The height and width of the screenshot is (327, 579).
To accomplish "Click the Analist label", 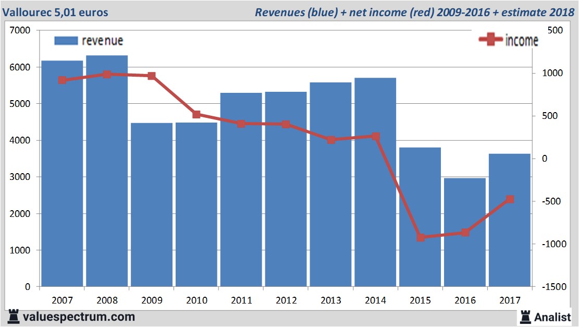I will point(552,317).
